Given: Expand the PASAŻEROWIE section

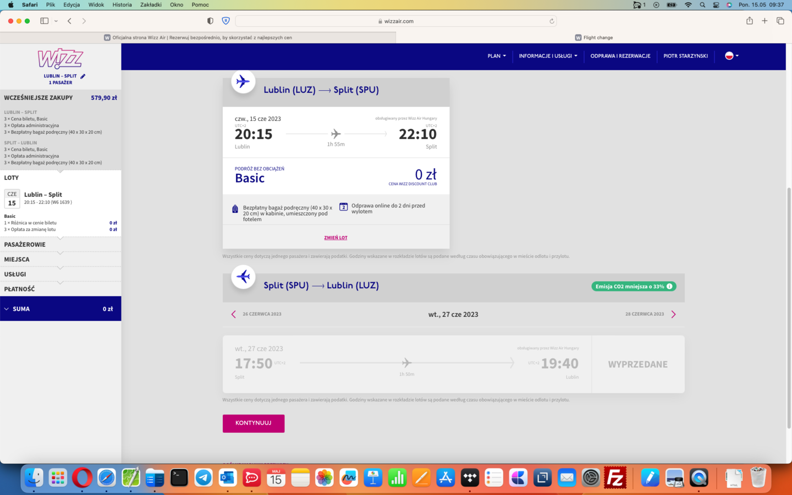Looking at the screenshot, I should (x=61, y=244).
